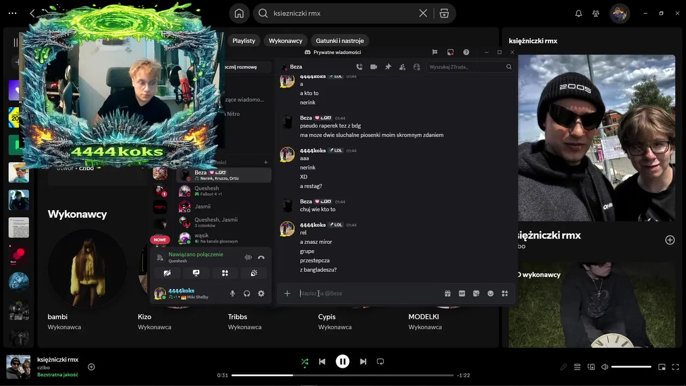686x386 pixels.
Task: Open Spotify Friend Activity icon
Action: point(595,13)
